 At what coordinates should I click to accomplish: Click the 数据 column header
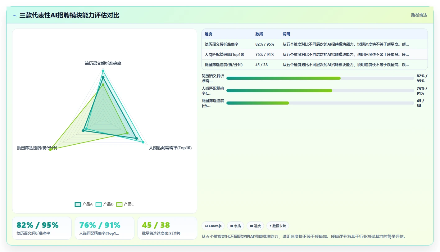(x=259, y=34)
